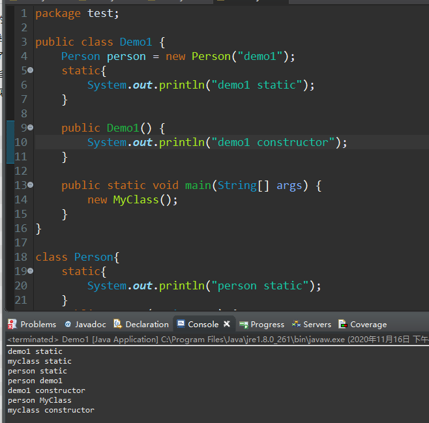Click the Servers view icon
This screenshot has height=423, width=429.
pyautogui.click(x=296, y=324)
